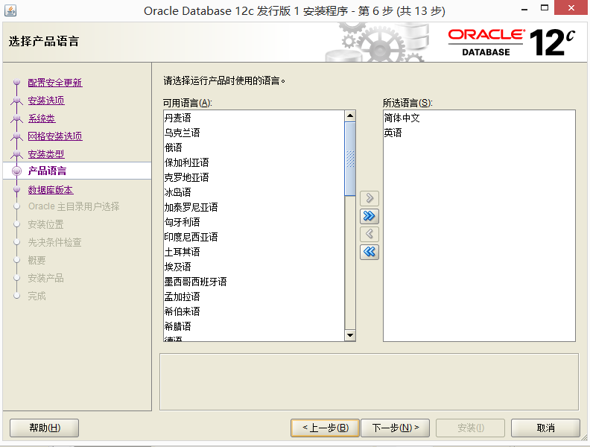
Task: Click scroll down arrow of available languages list
Action: (x=350, y=335)
